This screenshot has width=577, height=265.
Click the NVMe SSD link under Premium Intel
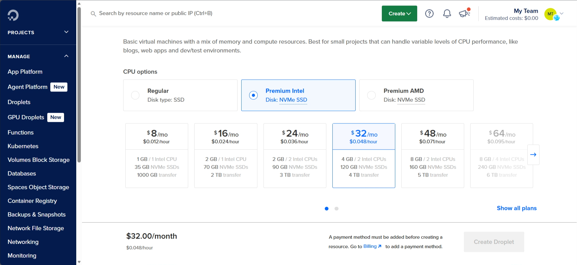(x=293, y=100)
